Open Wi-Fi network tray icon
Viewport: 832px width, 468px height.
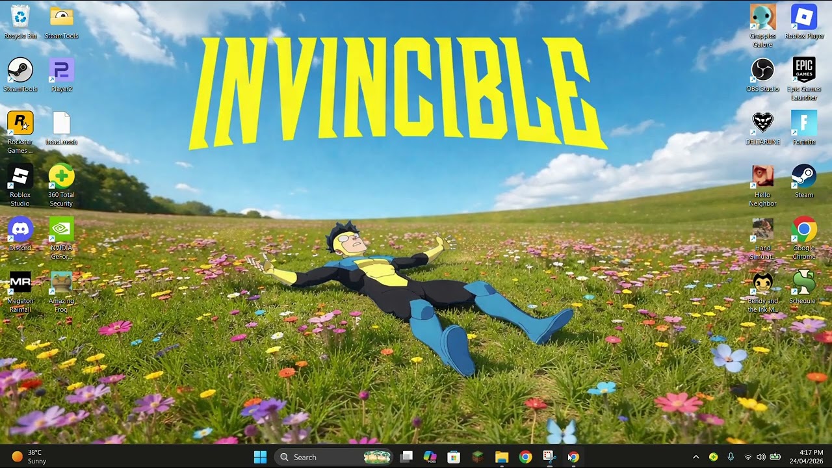(x=747, y=457)
